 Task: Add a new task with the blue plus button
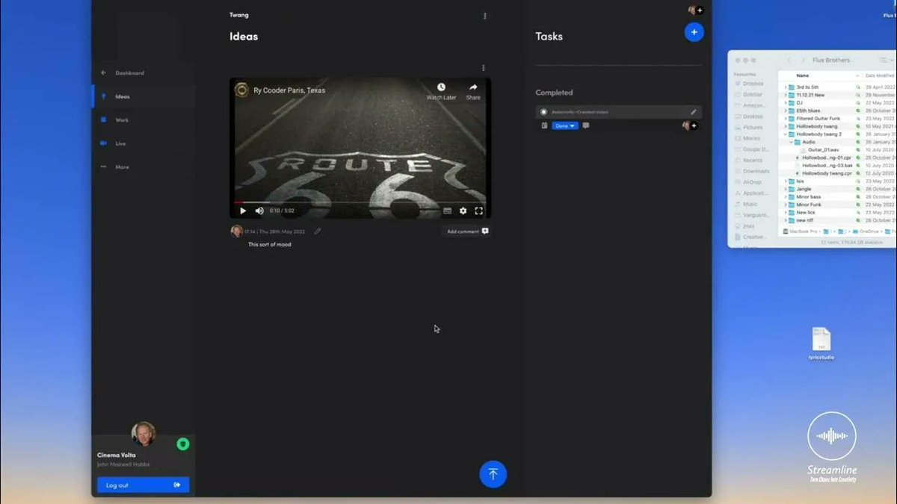[694, 32]
